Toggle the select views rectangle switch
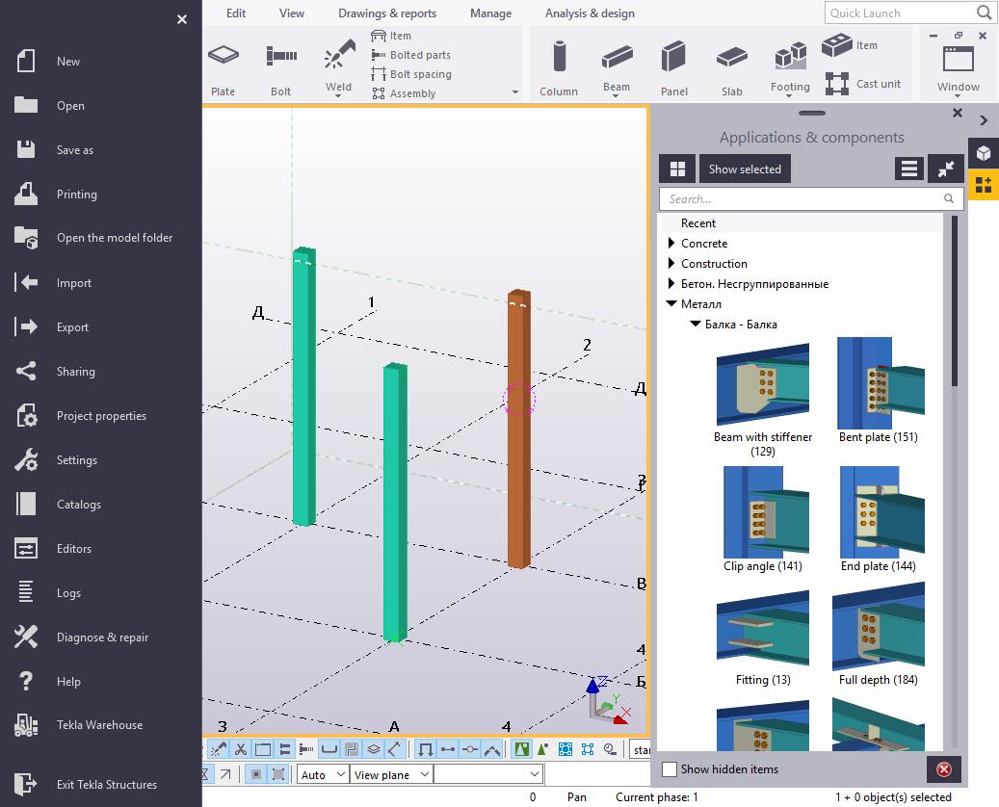 coord(262,749)
